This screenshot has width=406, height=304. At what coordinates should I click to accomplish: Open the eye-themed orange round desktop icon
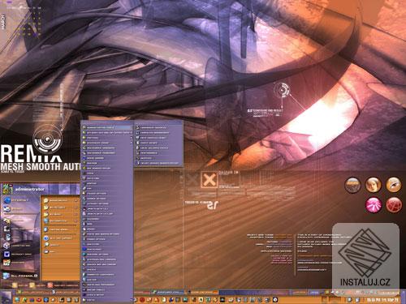(x=394, y=185)
